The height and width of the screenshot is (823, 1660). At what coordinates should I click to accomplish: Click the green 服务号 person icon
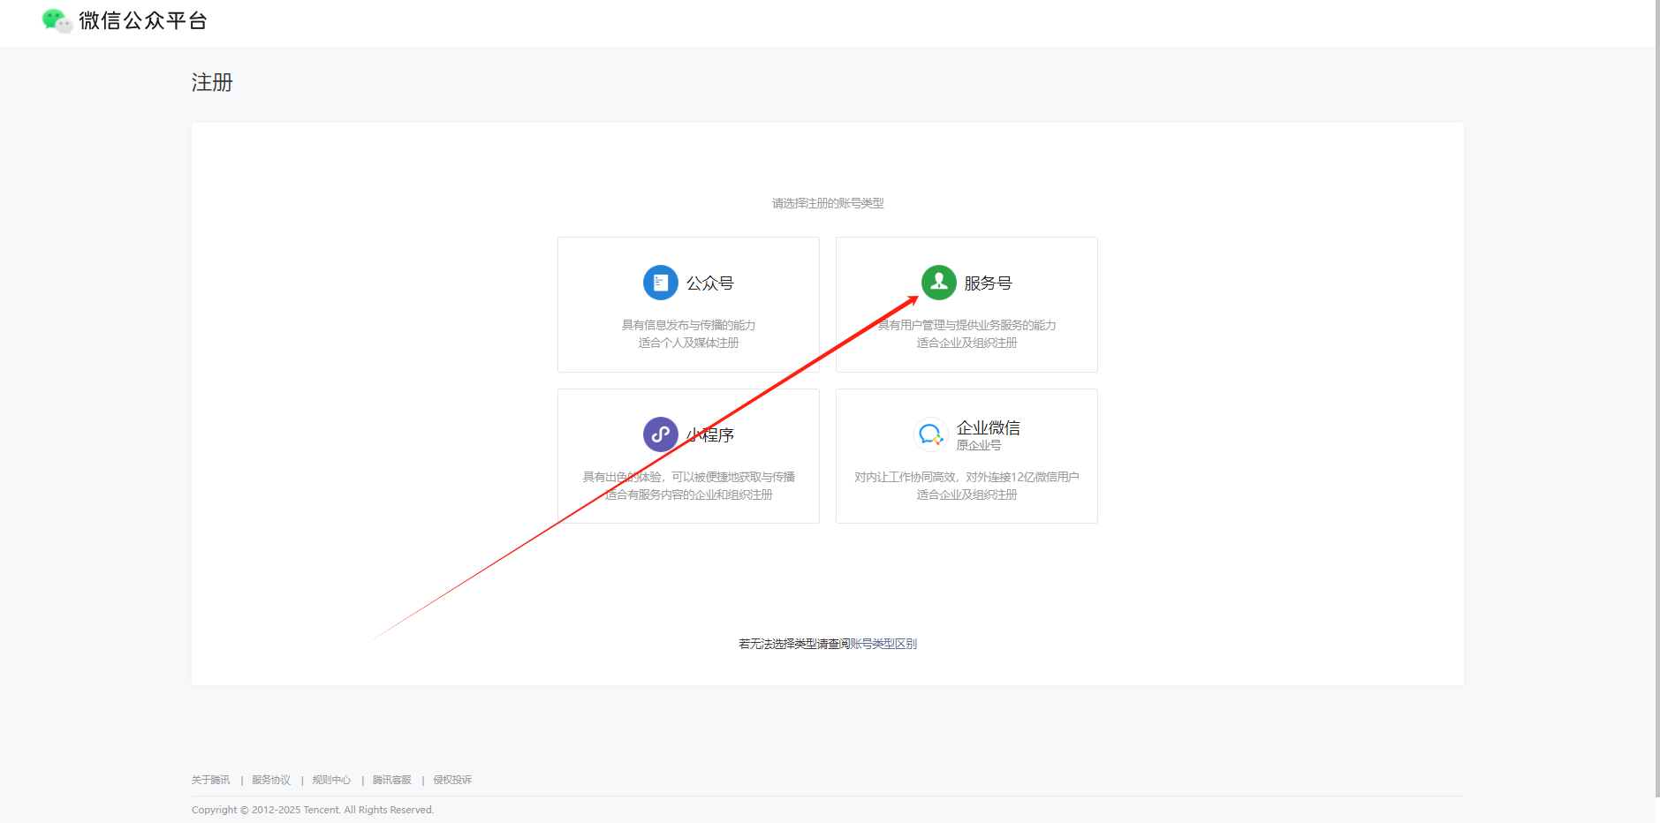(938, 283)
